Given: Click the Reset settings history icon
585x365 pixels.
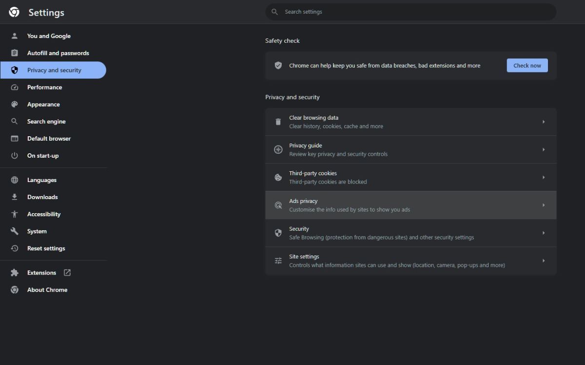Looking at the screenshot, I should tap(14, 248).
